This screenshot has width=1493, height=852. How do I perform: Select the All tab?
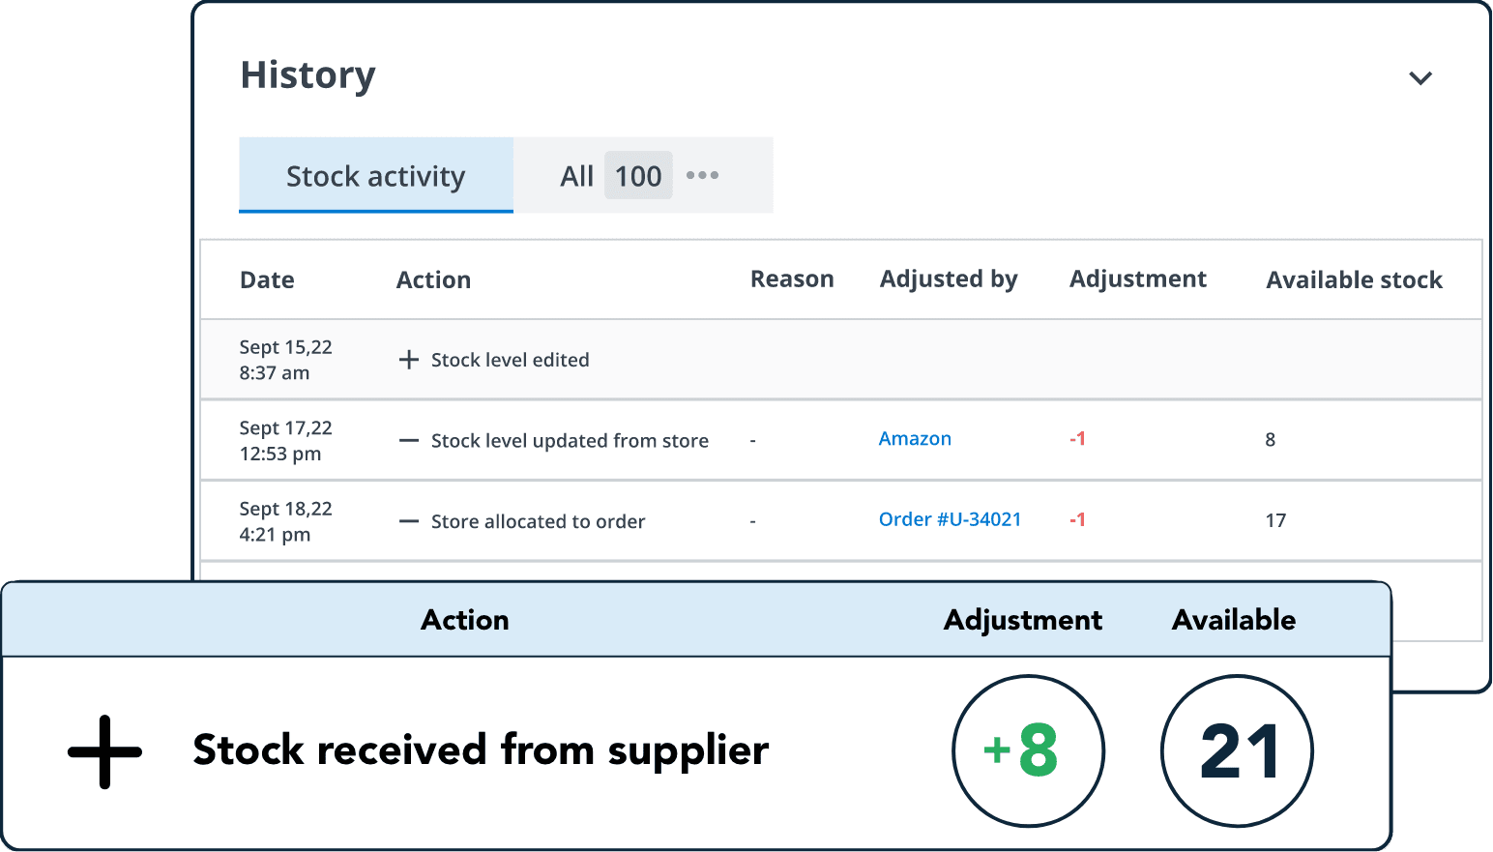pyautogui.click(x=577, y=176)
